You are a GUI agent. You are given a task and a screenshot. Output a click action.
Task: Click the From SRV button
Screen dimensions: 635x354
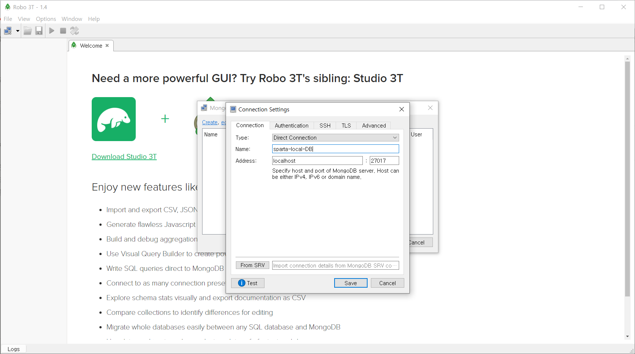[x=252, y=265]
